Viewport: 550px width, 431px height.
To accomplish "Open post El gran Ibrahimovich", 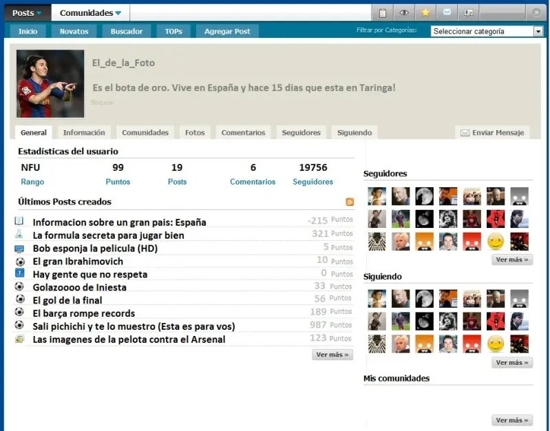I will 78,262.
